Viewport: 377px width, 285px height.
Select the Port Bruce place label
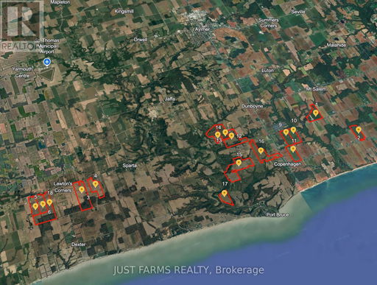(x=278, y=215)
